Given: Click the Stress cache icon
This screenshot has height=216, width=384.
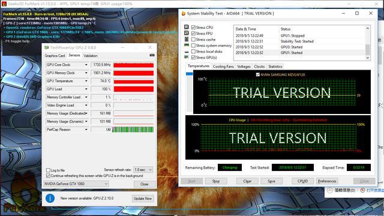Looking at the screenshot, I should [187, 39].
